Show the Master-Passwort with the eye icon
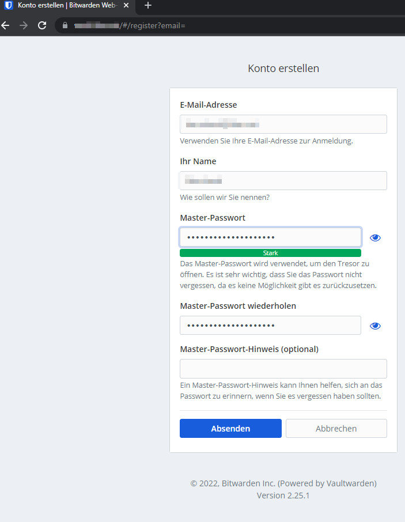This screenshot has height=522, width=405. 376,237
